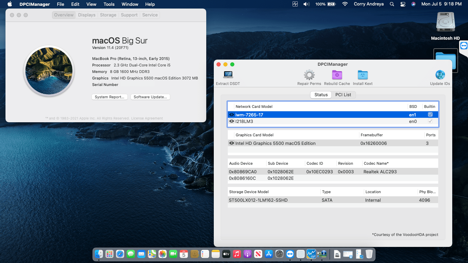
Task: Open the Support tab in About This Mac
Action: pos(129,15)
